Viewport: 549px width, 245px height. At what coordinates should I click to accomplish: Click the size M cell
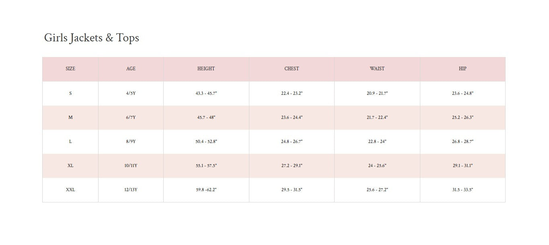[70, 117]
